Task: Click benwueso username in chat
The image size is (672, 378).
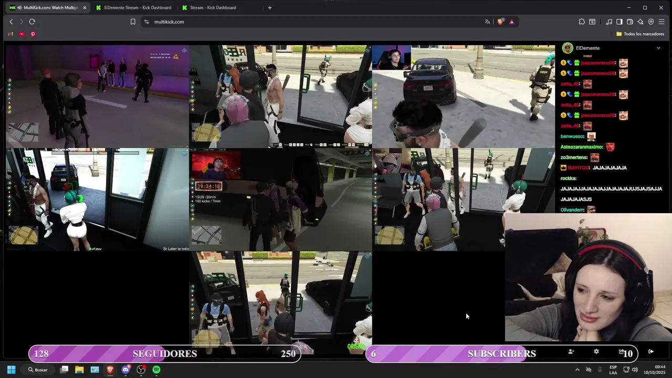Action: click(x=572, y=136)
